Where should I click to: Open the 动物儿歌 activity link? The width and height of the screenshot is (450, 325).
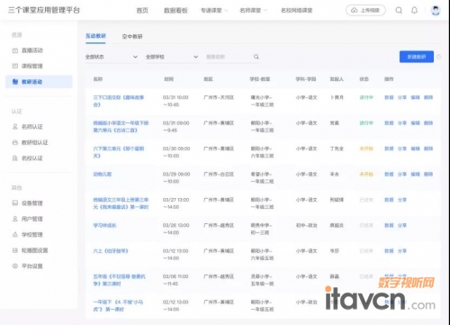click(x=103, y=174)
